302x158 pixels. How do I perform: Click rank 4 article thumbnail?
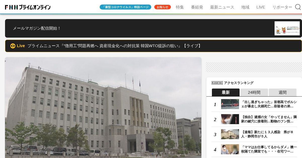pos(230,149)
